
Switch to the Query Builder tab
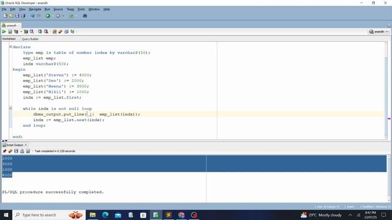[30, 39]
